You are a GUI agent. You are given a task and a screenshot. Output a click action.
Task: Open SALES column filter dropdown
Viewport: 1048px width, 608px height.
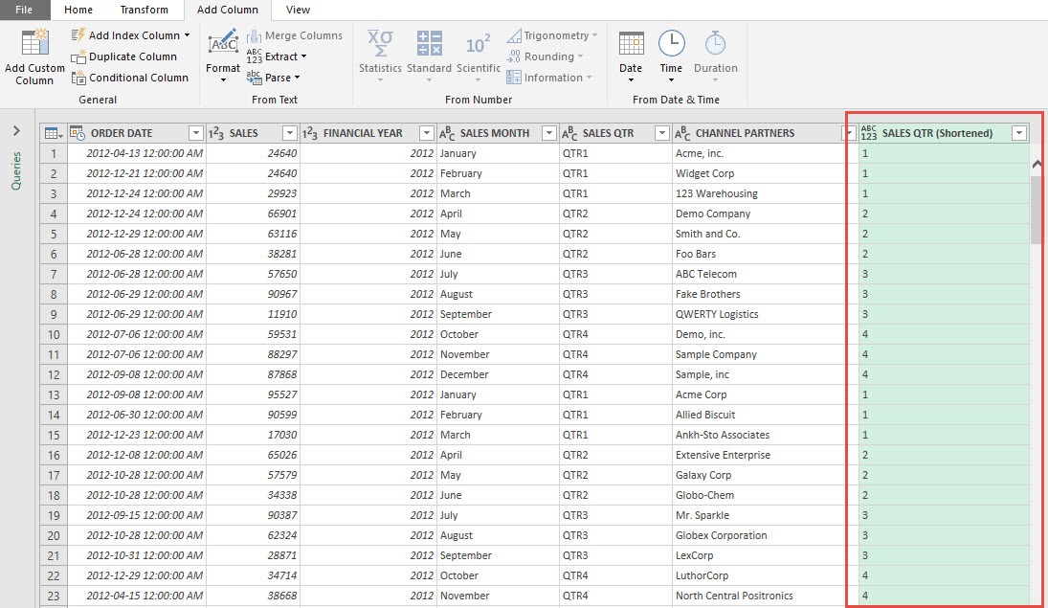[289, 133]
